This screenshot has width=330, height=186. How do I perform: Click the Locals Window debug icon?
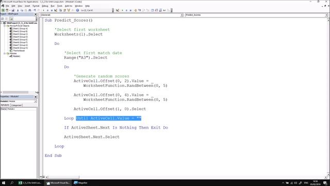153,10
